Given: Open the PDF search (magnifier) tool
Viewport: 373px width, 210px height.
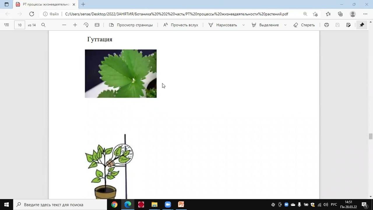Looking at the screenshot, I should (x=43, y=25).
